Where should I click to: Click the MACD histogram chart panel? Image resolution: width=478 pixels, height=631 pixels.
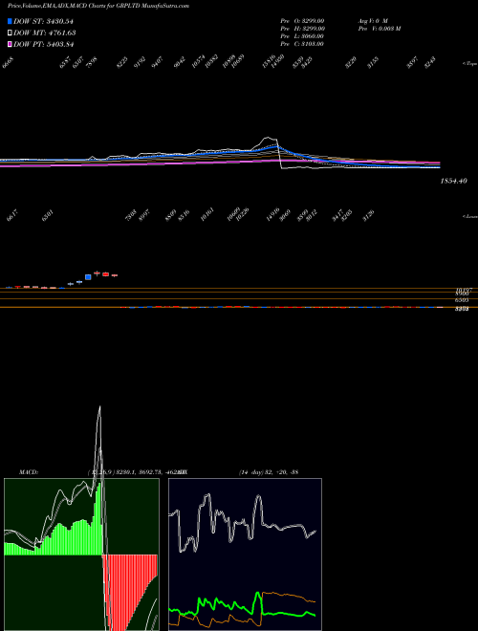pyautogui.click(x=81, y=555)
